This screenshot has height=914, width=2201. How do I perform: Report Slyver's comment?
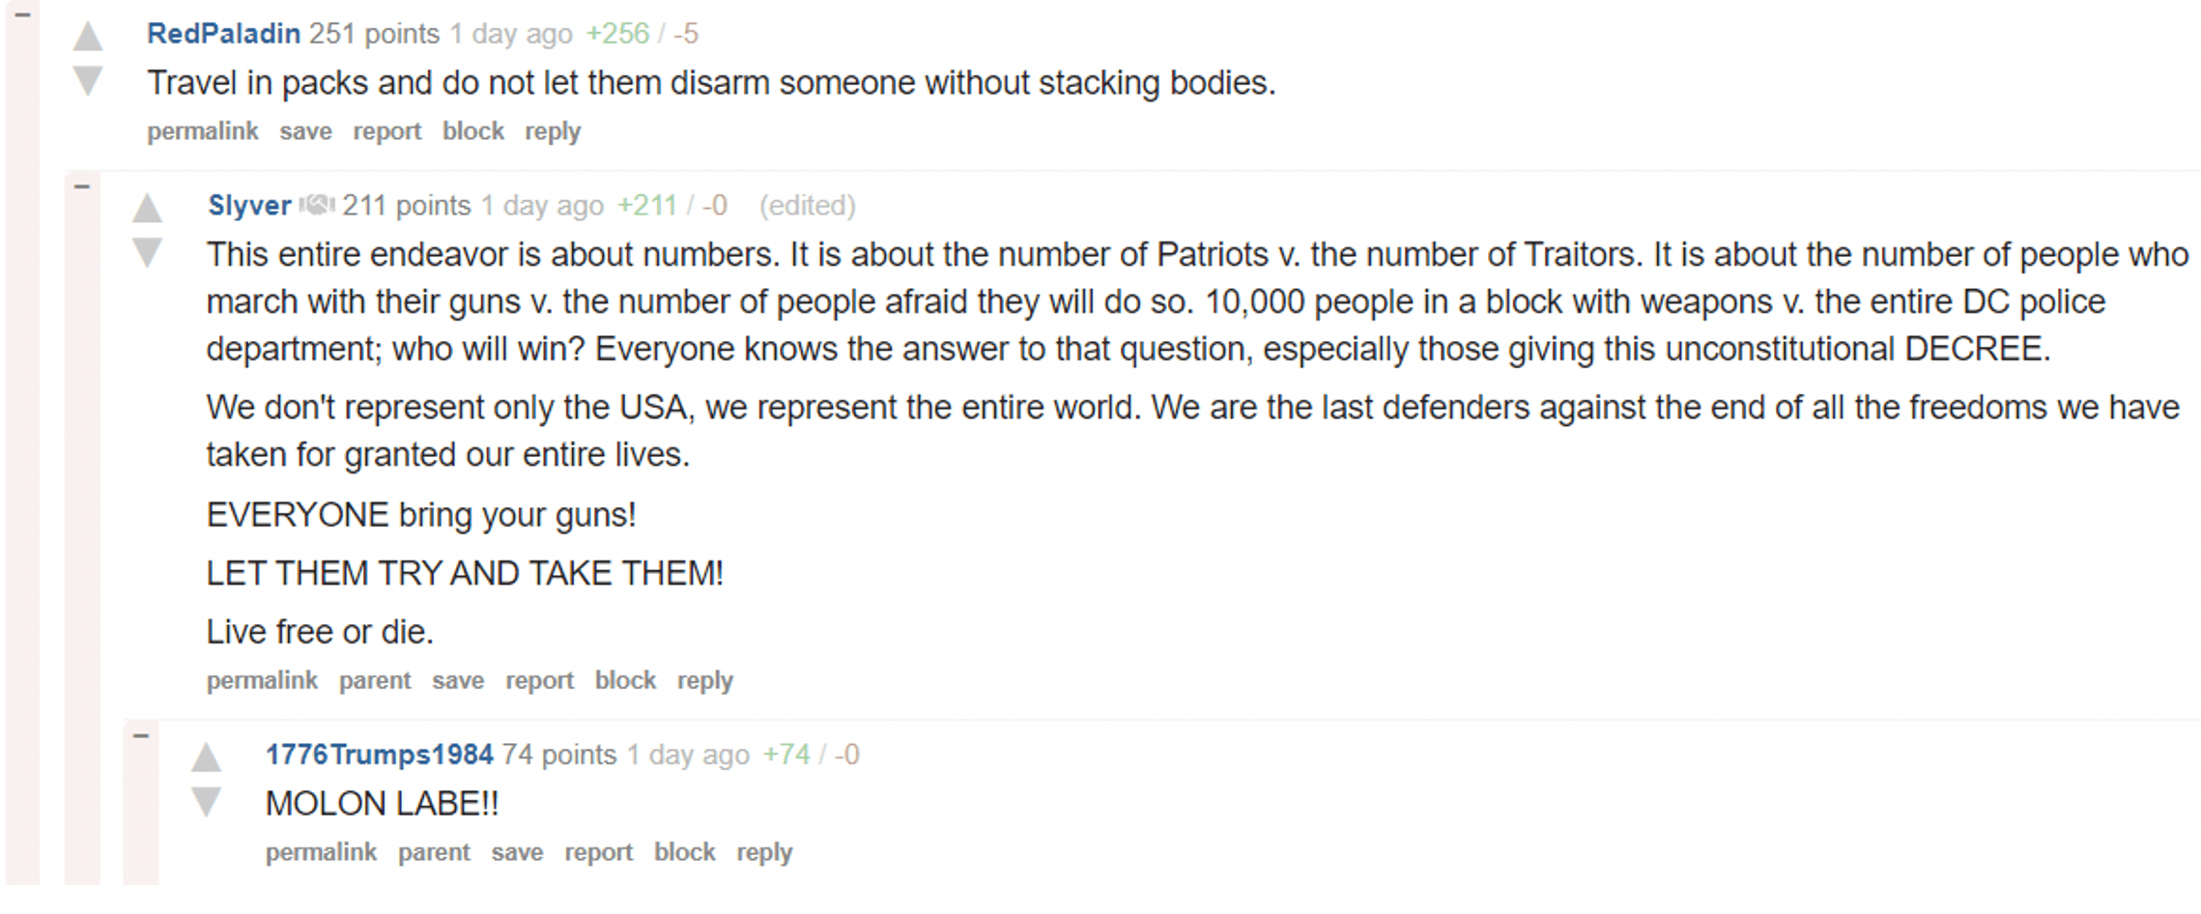click(539, 680)
